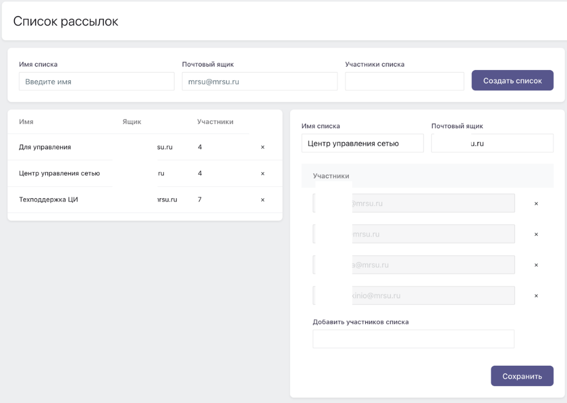Click the 'Участники' column header in table

tap(215, 122)
